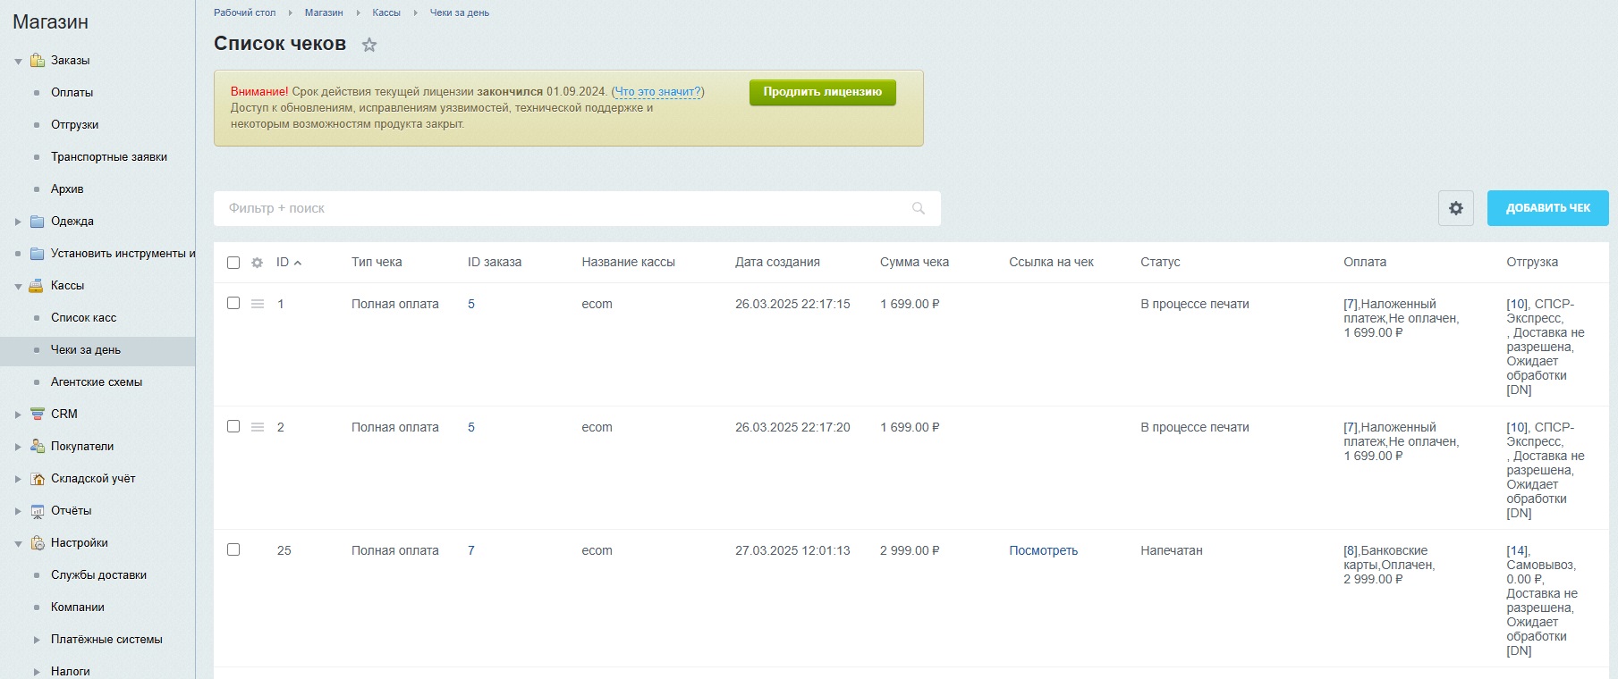Expand the CRM tree node
1618x679 pixels.
18,415
